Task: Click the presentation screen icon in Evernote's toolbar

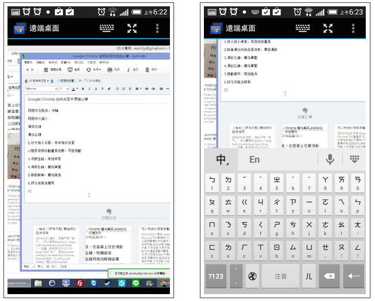Action: click(70, 70)
